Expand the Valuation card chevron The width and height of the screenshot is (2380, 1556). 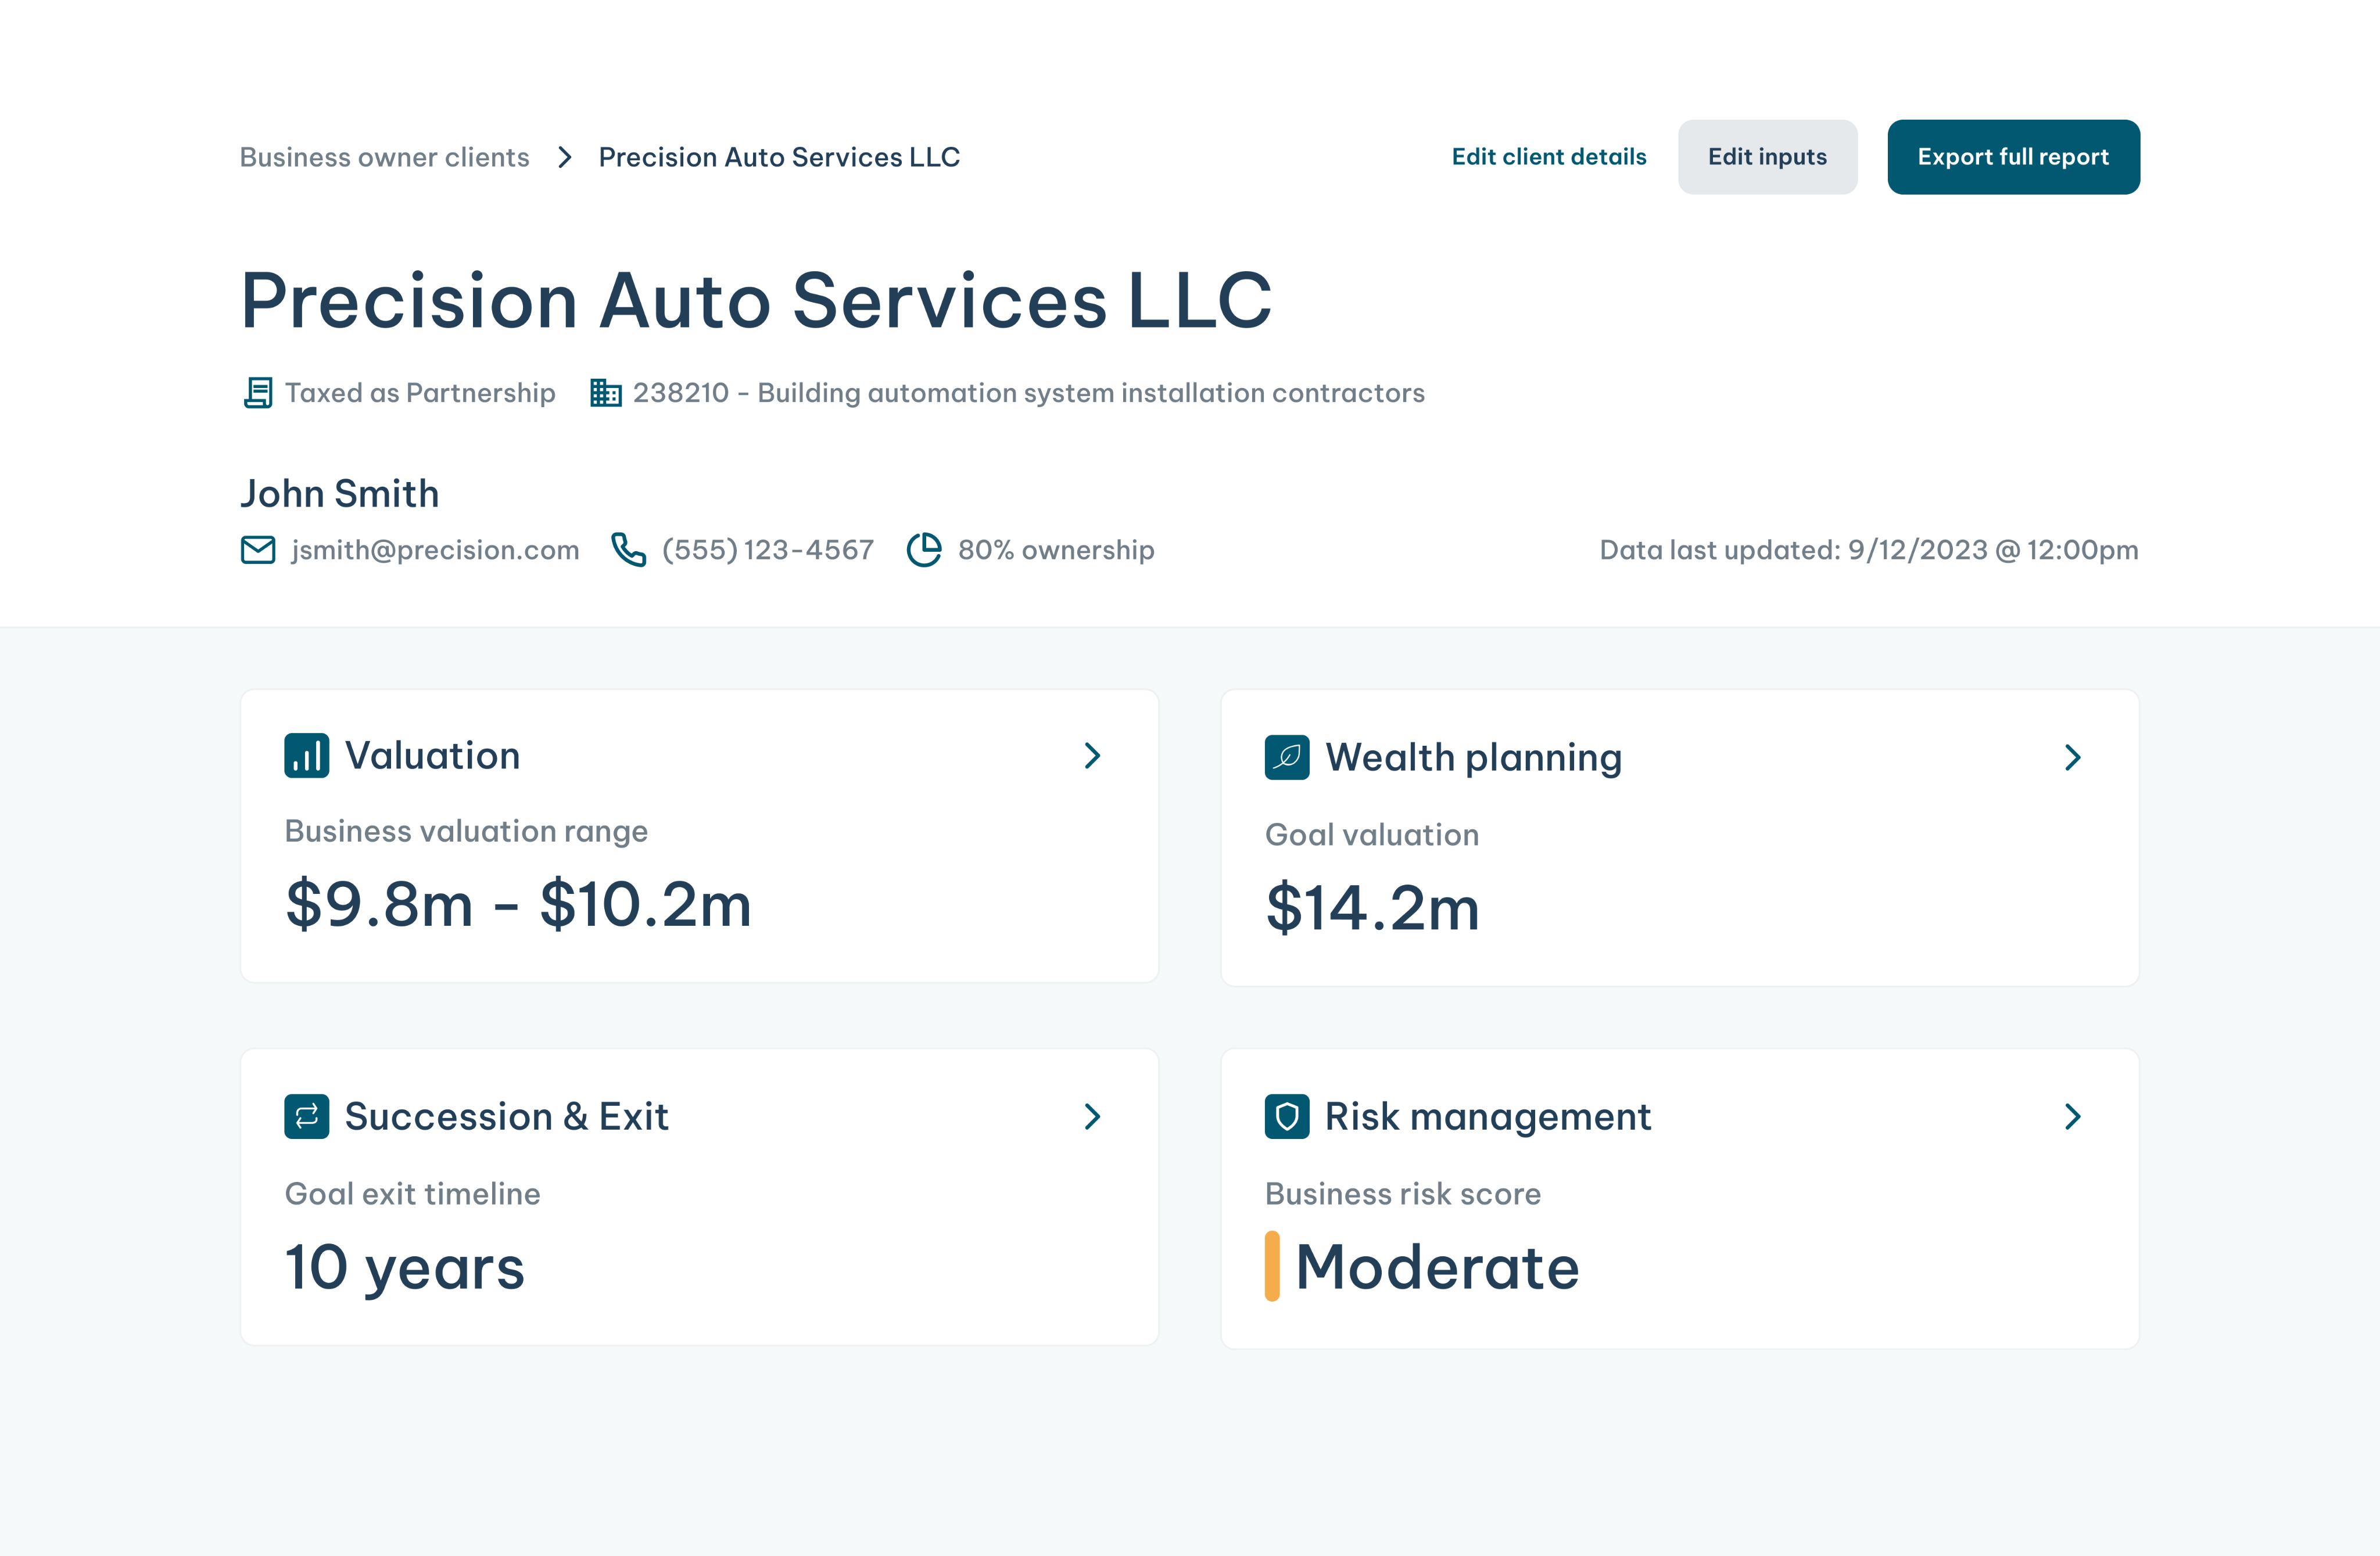(1092, 756)
